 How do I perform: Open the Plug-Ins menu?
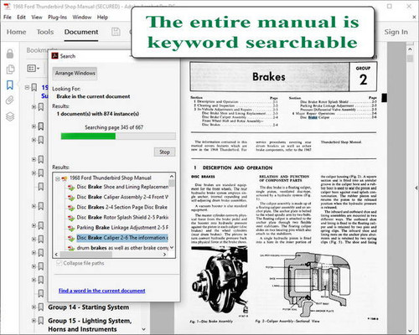tap(57, 18)
